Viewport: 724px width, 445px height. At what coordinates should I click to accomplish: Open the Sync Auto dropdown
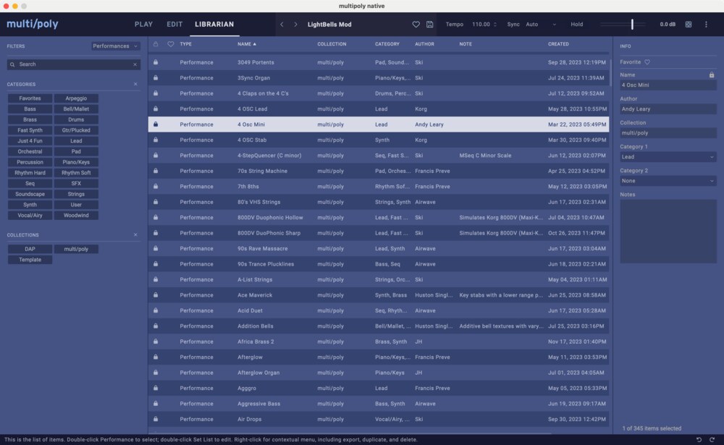point(540,25)
